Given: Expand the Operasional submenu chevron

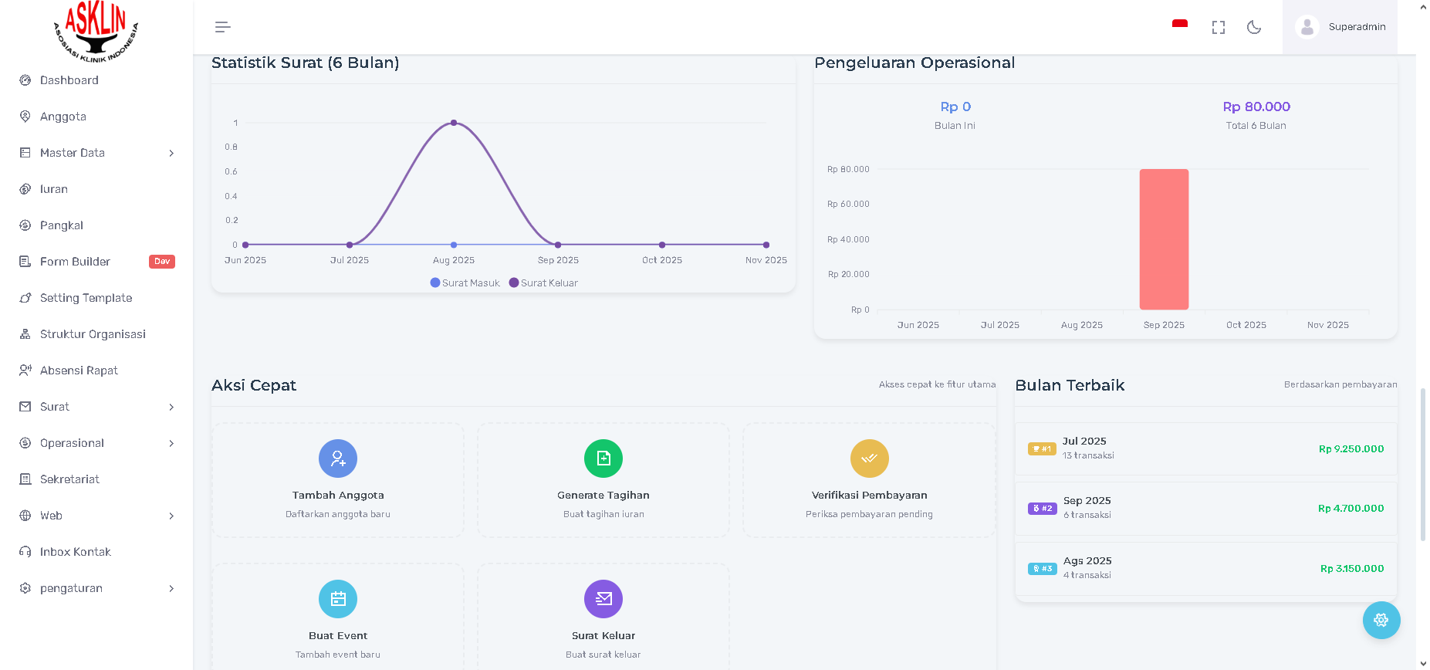Looking at the screenshot, I should 171,443.
